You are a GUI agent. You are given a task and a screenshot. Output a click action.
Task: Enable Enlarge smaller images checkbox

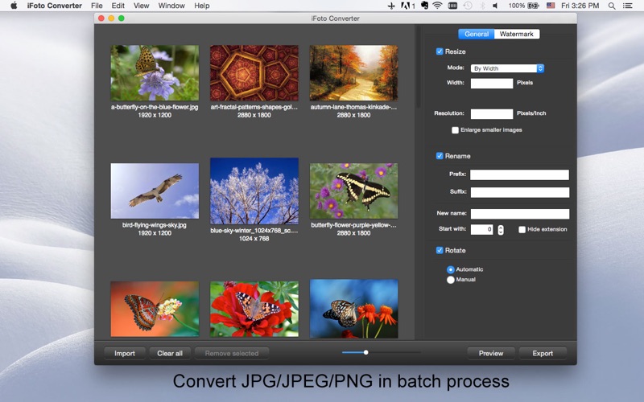pos(455,130)
